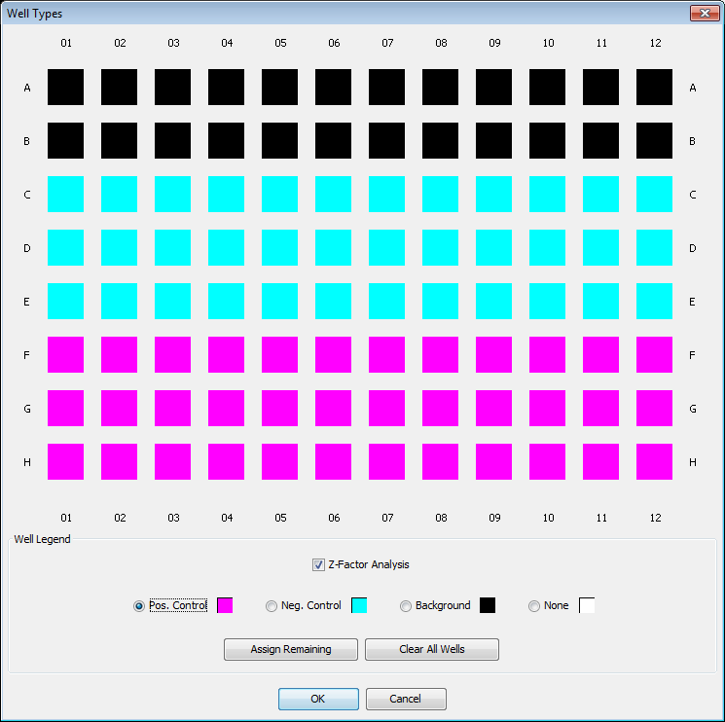Select well E01
The width and height of the screenshot is (725, 722).
[65, 302]
